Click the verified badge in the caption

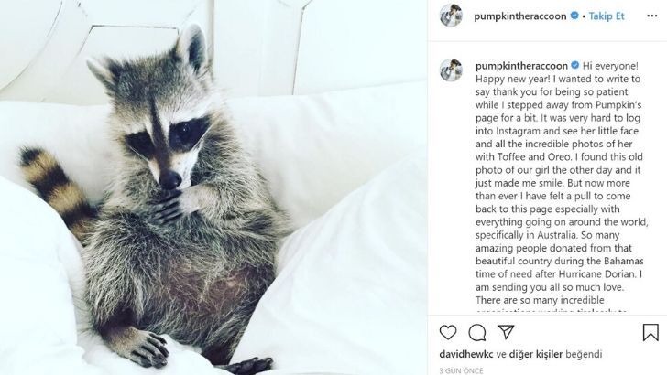tap(574, 66)
